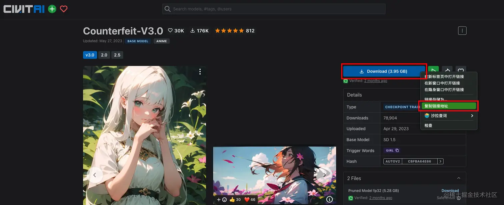Click the green plus create icon

point(52,9)
